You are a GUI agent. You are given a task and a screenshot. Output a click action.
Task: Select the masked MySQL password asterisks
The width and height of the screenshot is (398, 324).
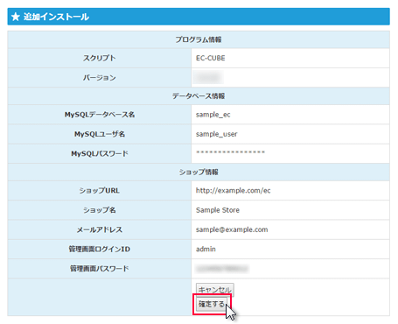coord(230,152)
